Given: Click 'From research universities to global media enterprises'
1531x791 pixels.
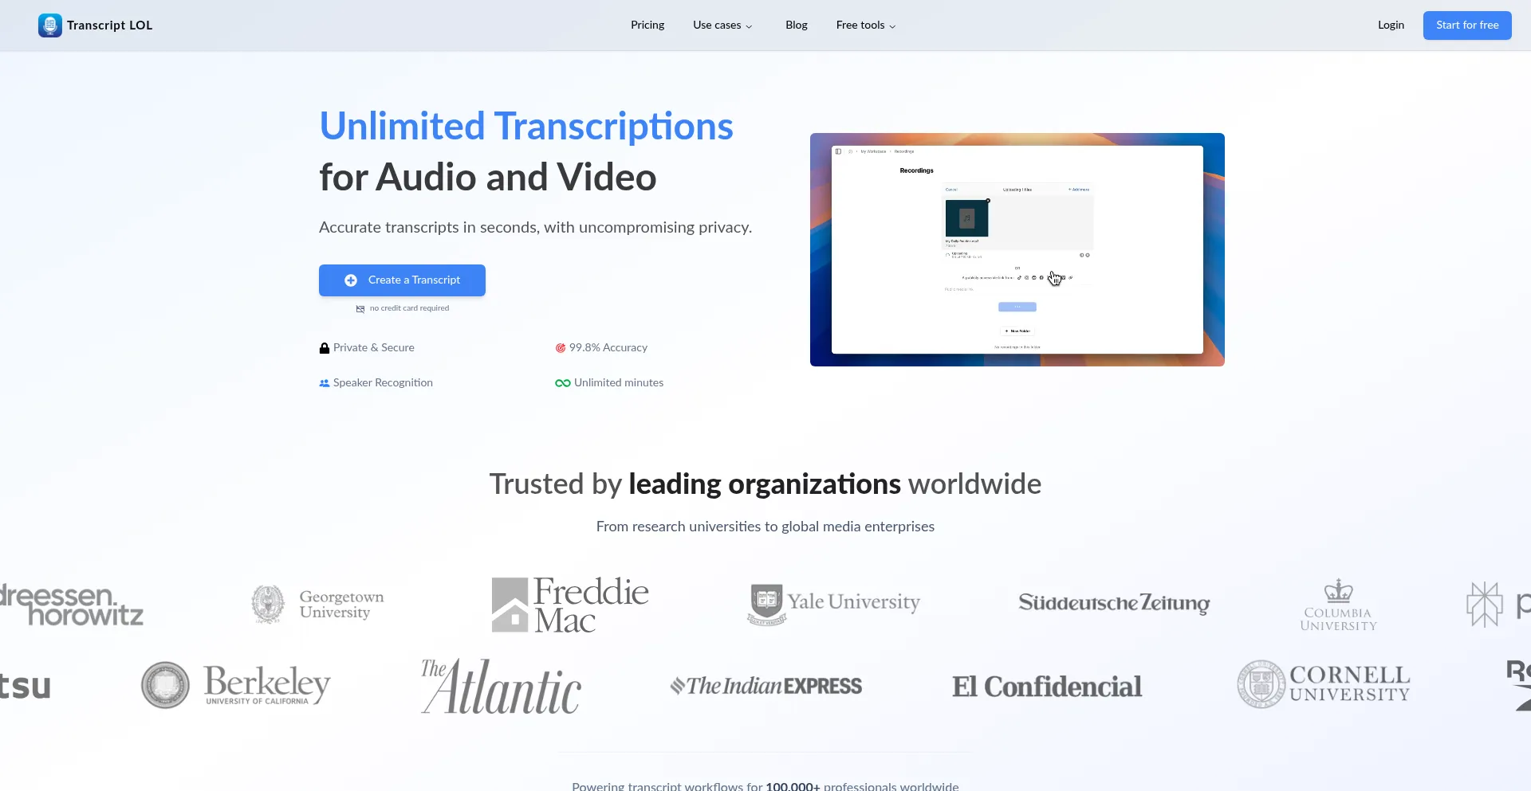Looking at the screenshot, I should click(x=765, y=527).
